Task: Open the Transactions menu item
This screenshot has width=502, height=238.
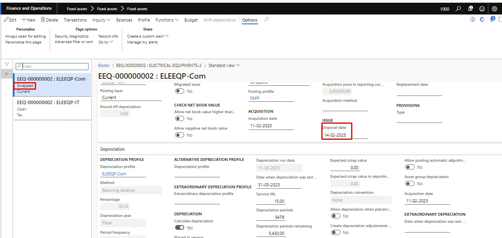Action: [x=75, y=20]
